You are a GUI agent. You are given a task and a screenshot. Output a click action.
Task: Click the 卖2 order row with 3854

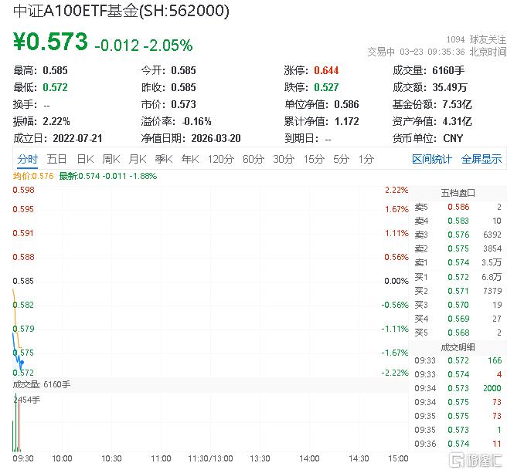click(x=458, y=248)
